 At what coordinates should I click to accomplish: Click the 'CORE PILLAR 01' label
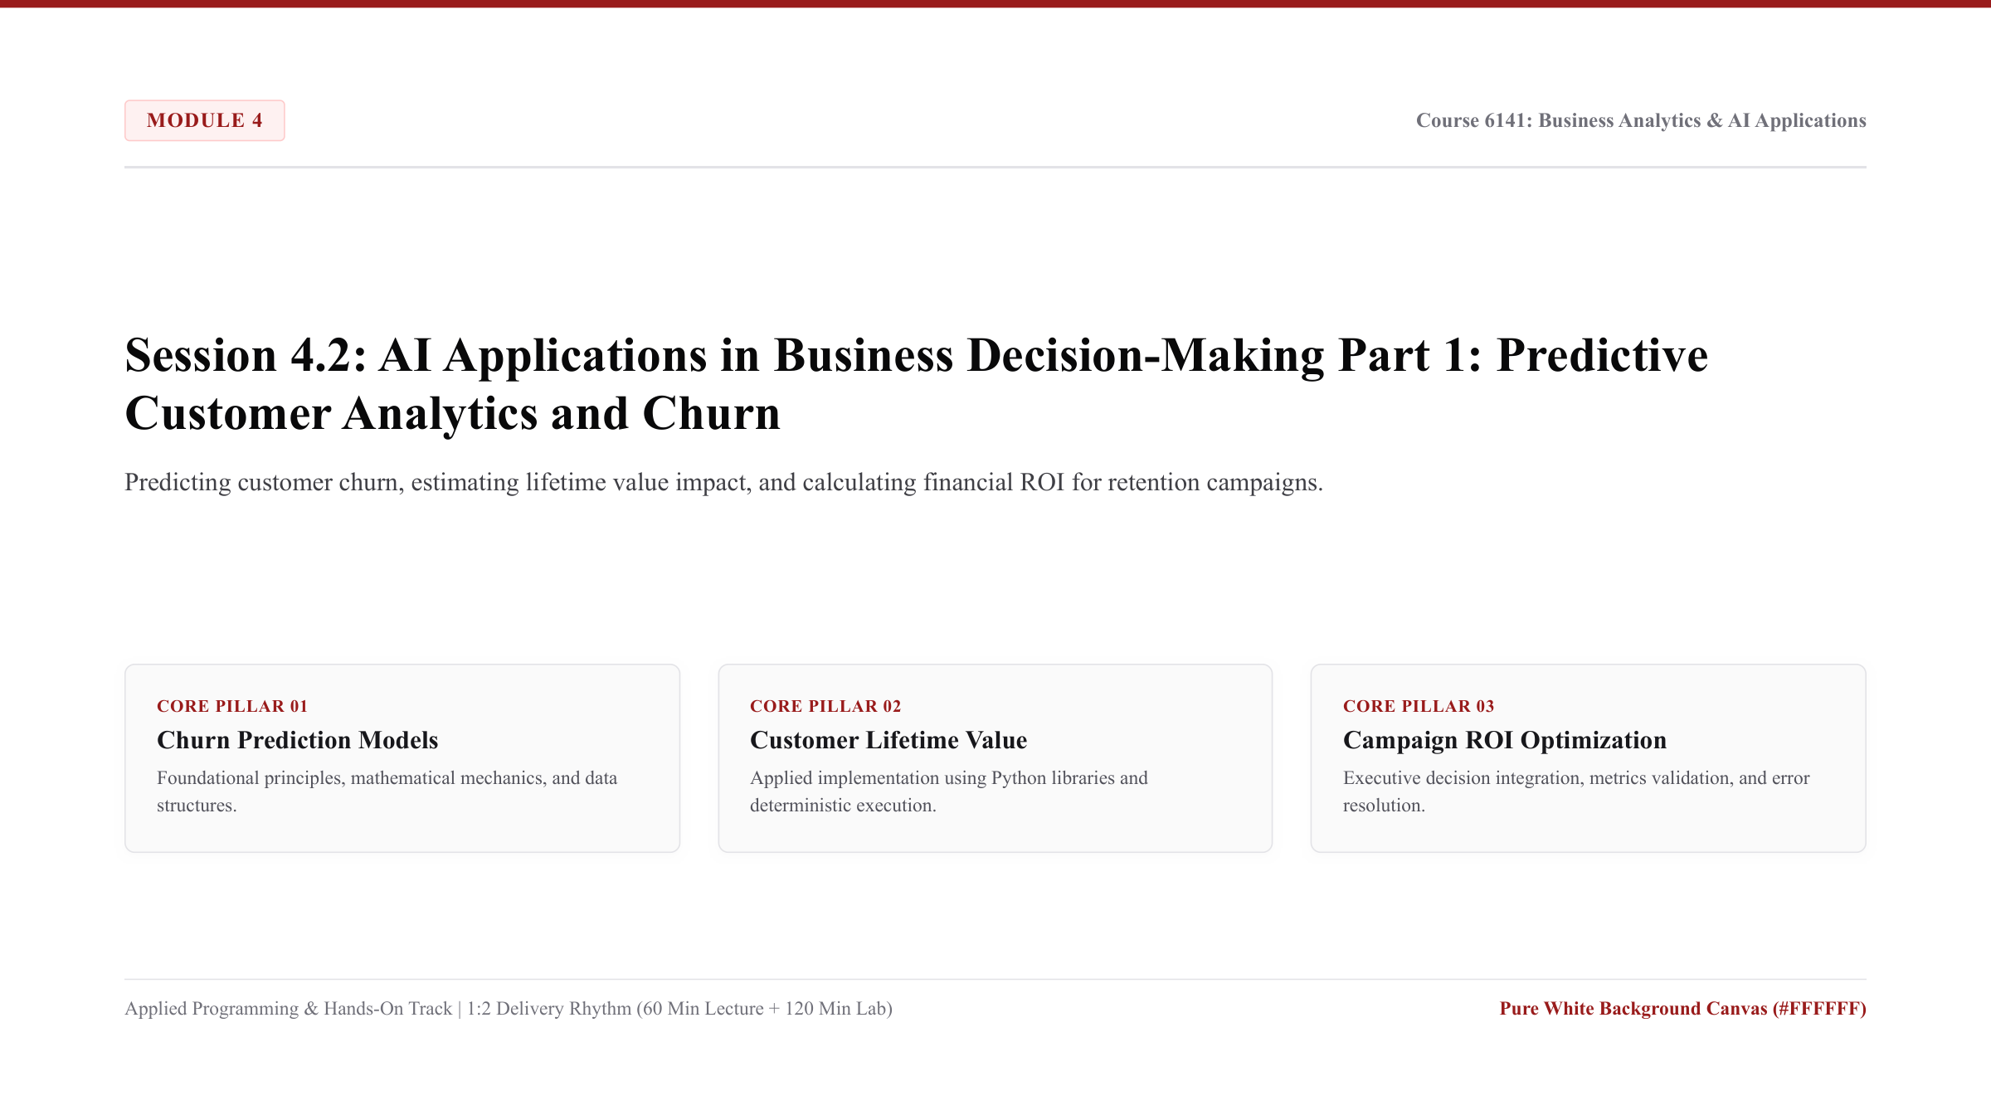(232, 706)
